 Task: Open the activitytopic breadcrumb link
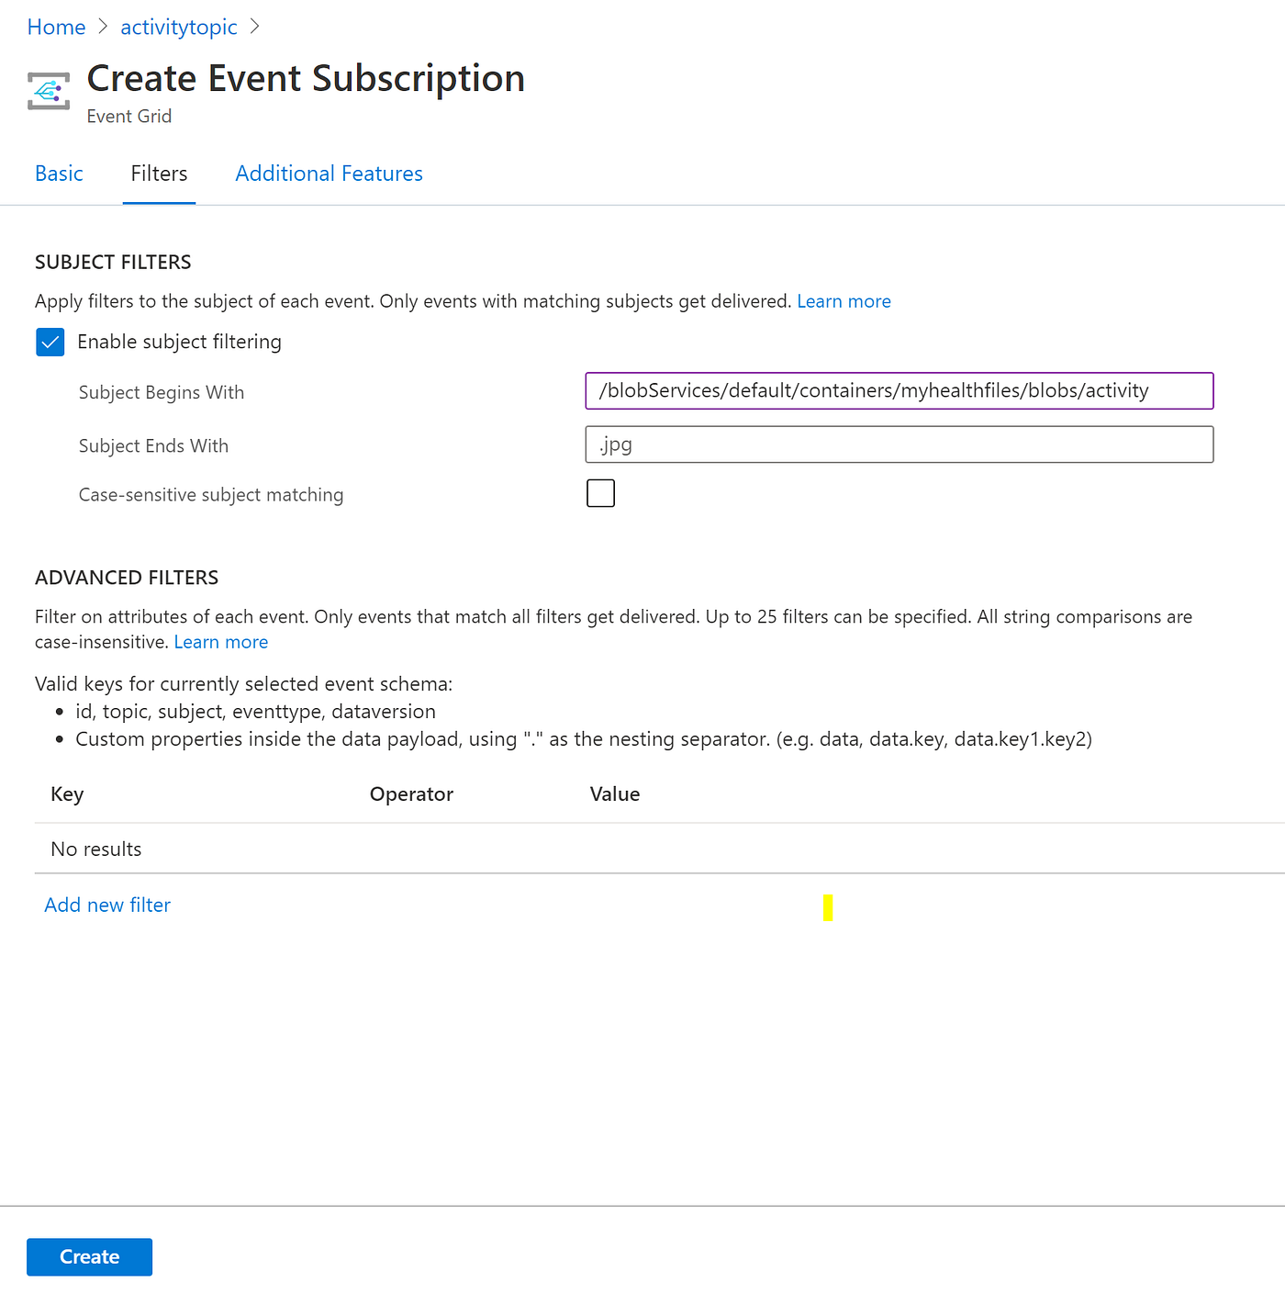tap(178, 27)
